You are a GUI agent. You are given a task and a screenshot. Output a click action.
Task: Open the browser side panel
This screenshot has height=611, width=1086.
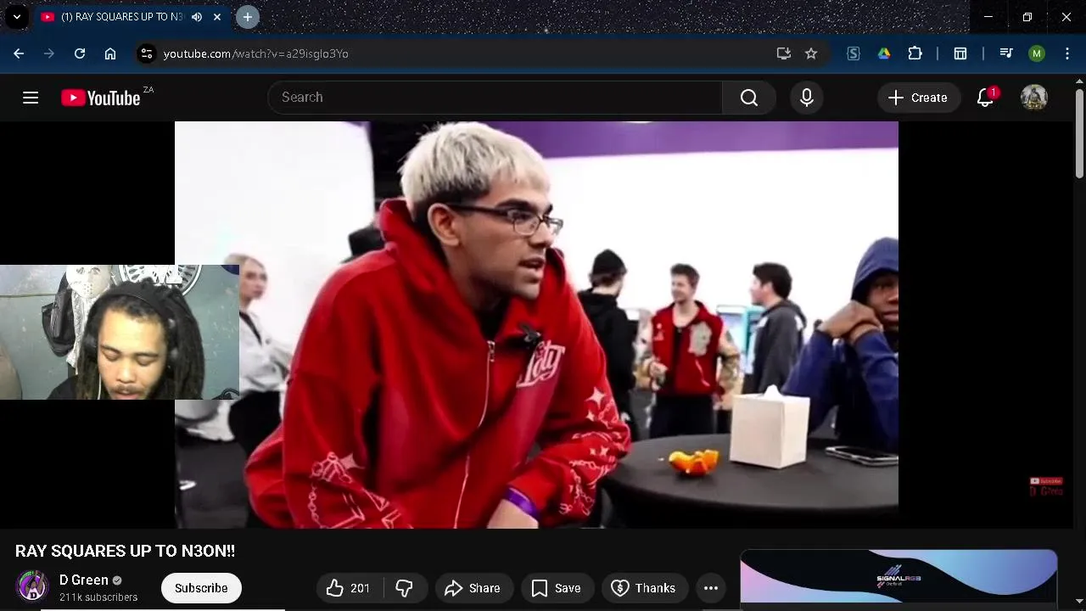pyautogui.click(x=960, y=53)
